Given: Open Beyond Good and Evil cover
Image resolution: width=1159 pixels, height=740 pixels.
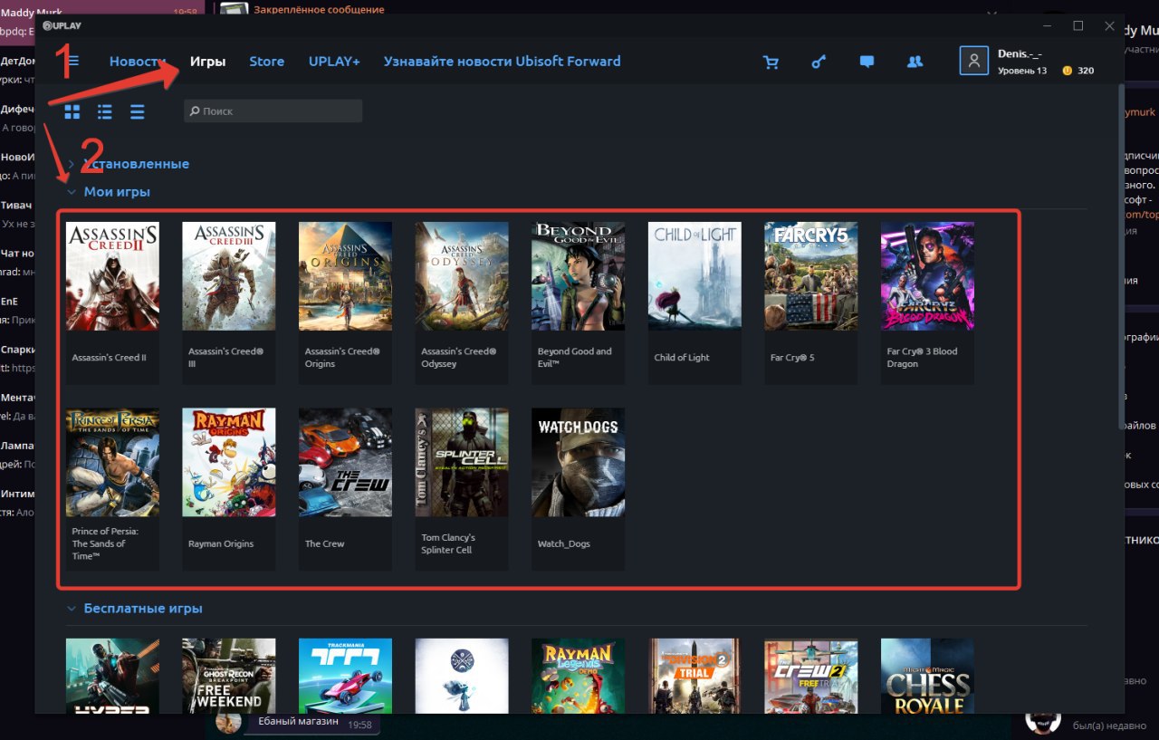Looking at the screenshot, I should [578, 275].
